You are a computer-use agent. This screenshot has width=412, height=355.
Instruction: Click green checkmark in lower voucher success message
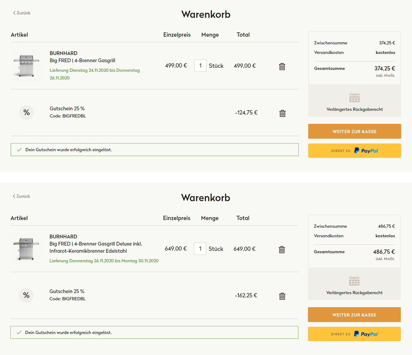click(x=19, y=332)
